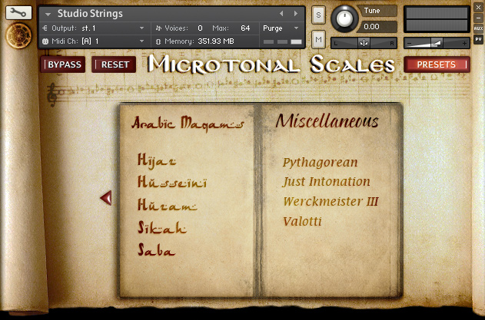The width and height of the screenshot is (485, 320).
Task: Click the Memory icon
Action: 158,41
